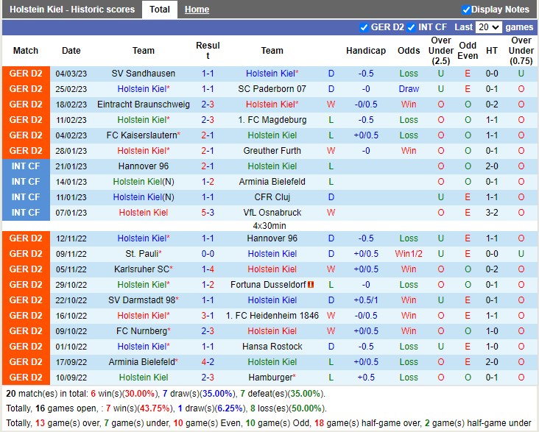Viewport: 539px width, 432px height.
Task: Click the date 28/01/23
Action: point(71,151)
